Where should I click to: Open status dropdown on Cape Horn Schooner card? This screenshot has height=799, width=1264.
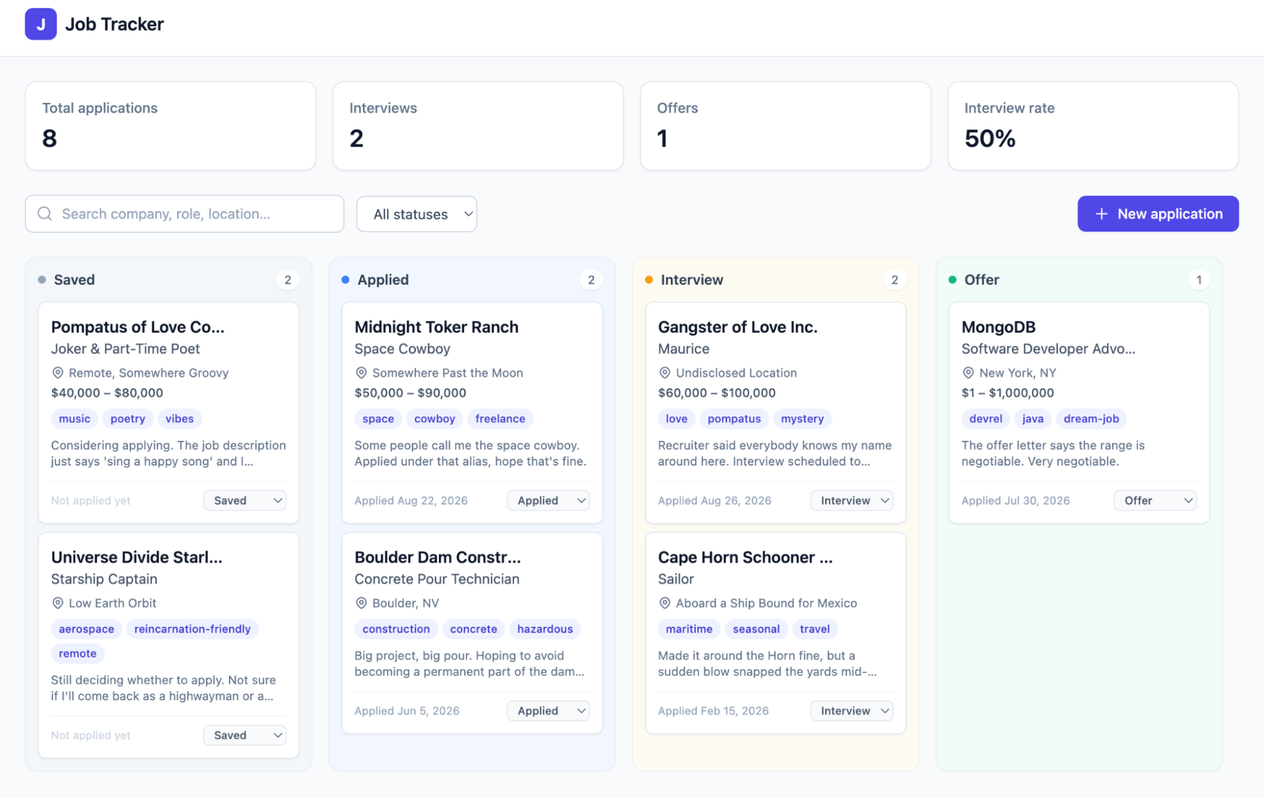(852, 711)
